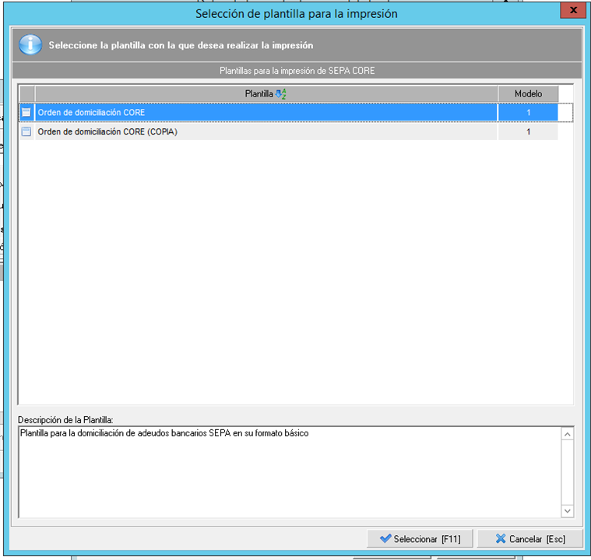
Task: Click the checkmark icon on Seleccionar
Action: [x=385, y=539]
